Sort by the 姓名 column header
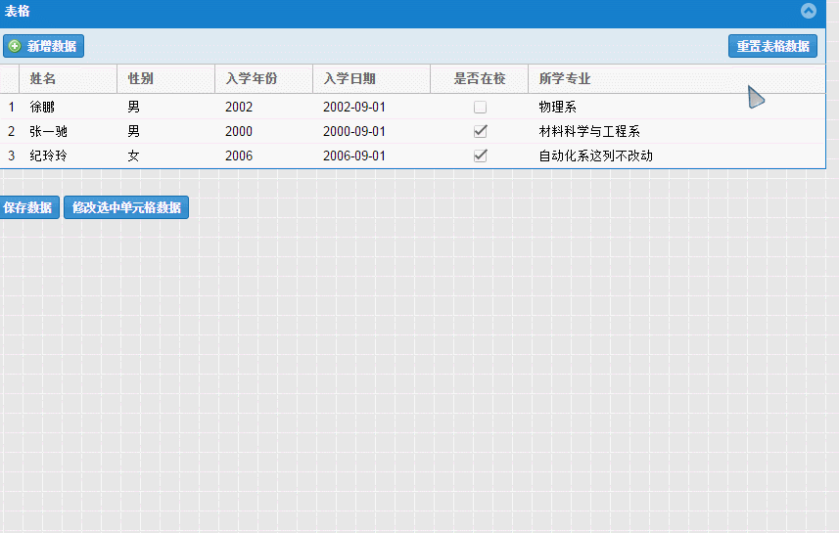 [x=68, y=78]
